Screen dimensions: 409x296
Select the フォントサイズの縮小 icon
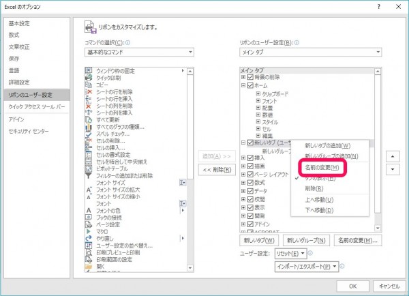(x=89, y=197)
